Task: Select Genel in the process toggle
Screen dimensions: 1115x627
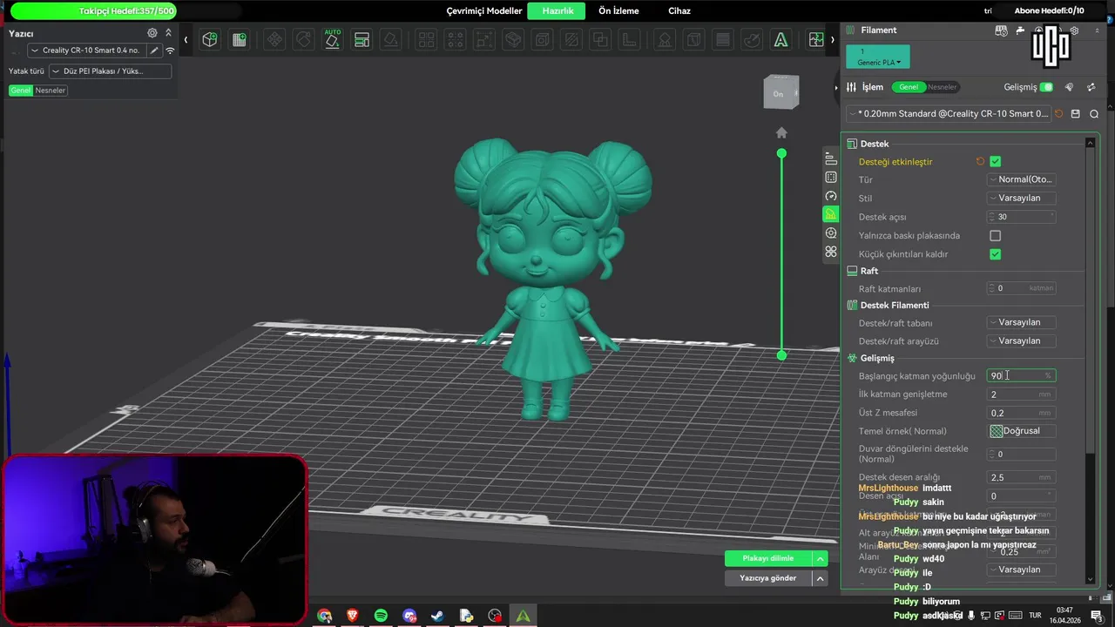Action: pyautogui.click(x=909, y=87)
